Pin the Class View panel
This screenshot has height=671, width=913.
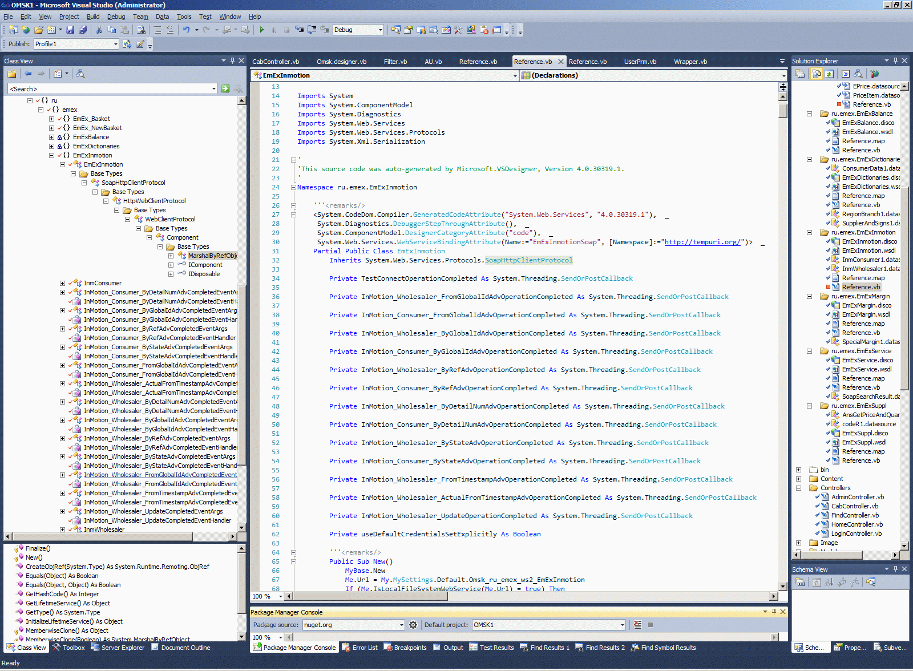point(232,60)
